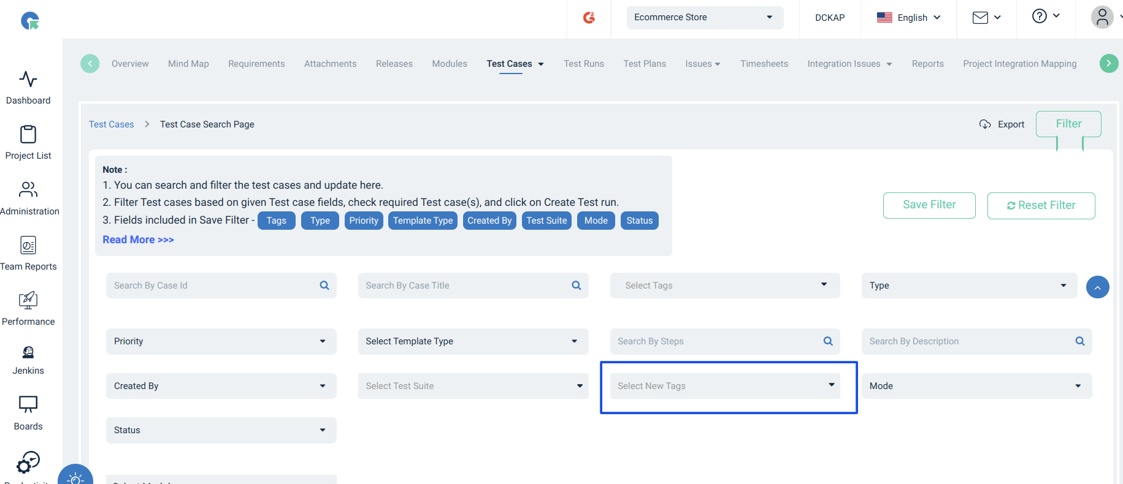Screen dimensions: 1123x484
Task: Switch to the Releases tab
Action: coord(394,64)
